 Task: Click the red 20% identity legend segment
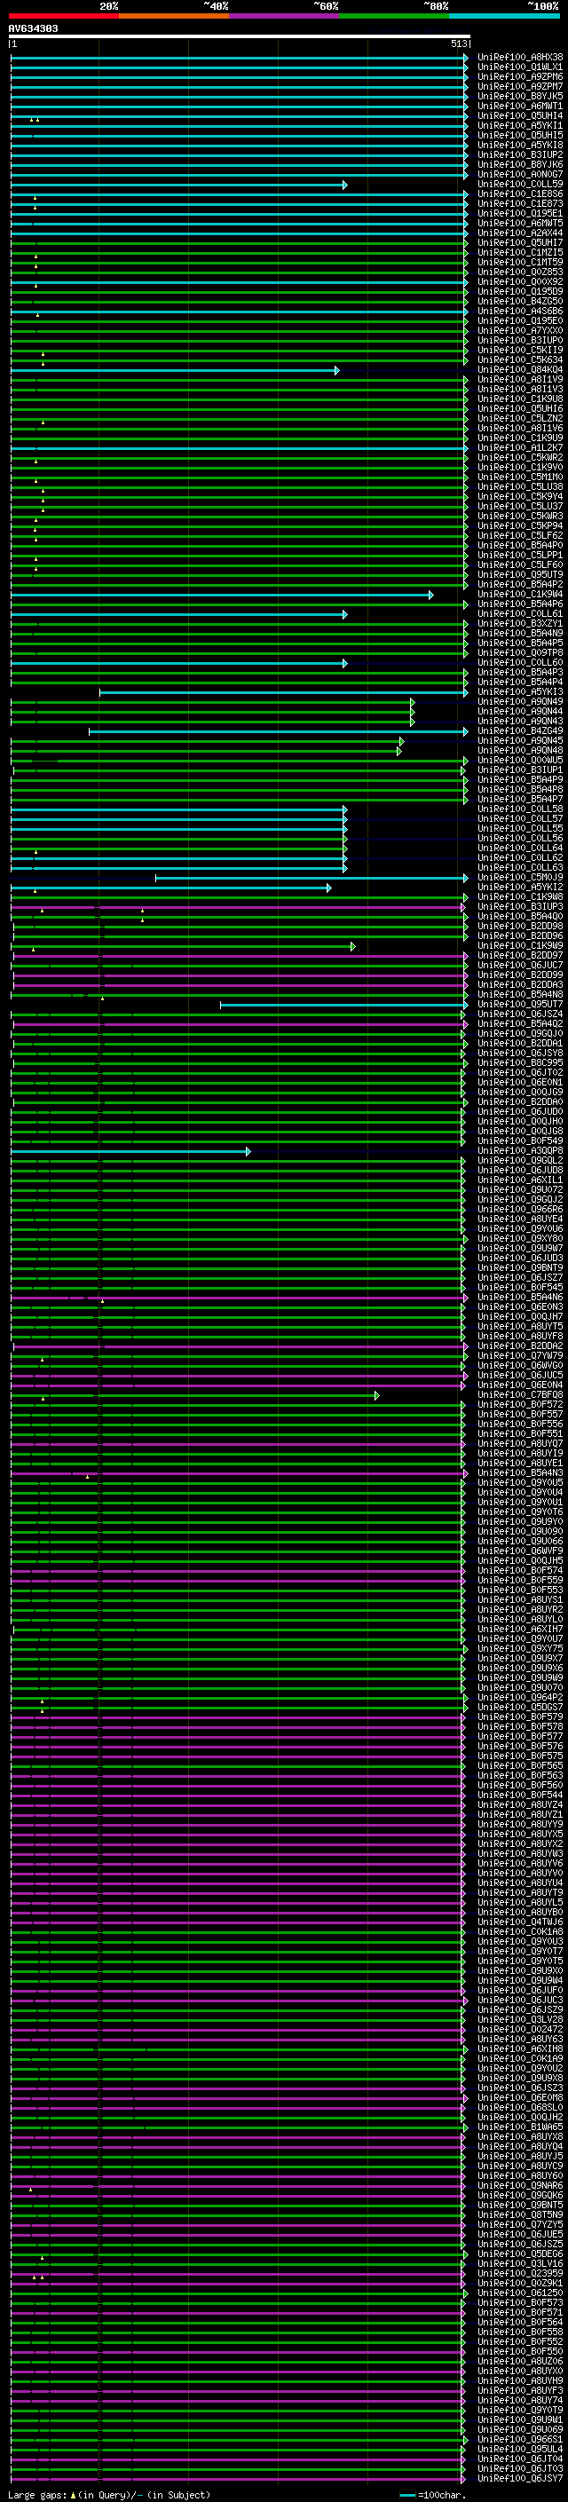(x=64, y=16)
